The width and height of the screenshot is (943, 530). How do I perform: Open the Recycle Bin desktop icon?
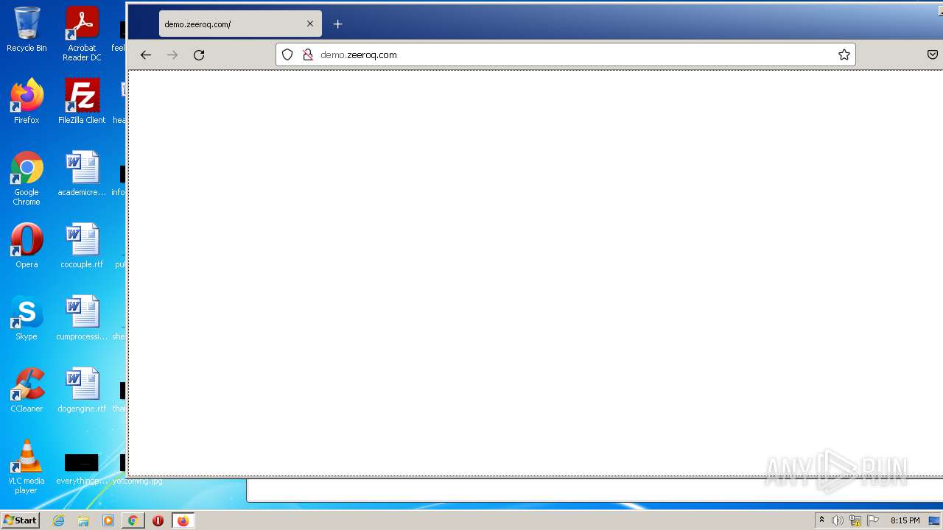click(27, 29)
